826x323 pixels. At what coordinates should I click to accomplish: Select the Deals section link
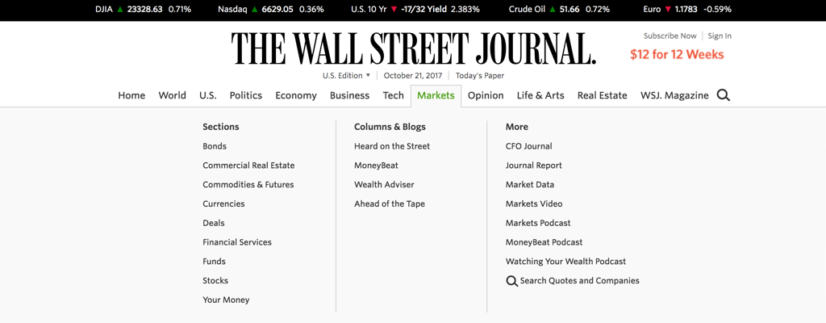213,223
